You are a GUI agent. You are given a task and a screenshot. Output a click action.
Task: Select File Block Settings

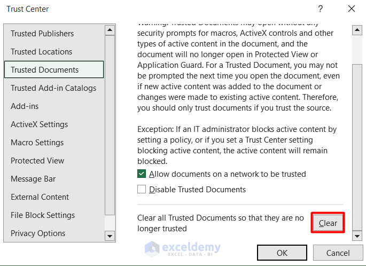click(43, 215)
